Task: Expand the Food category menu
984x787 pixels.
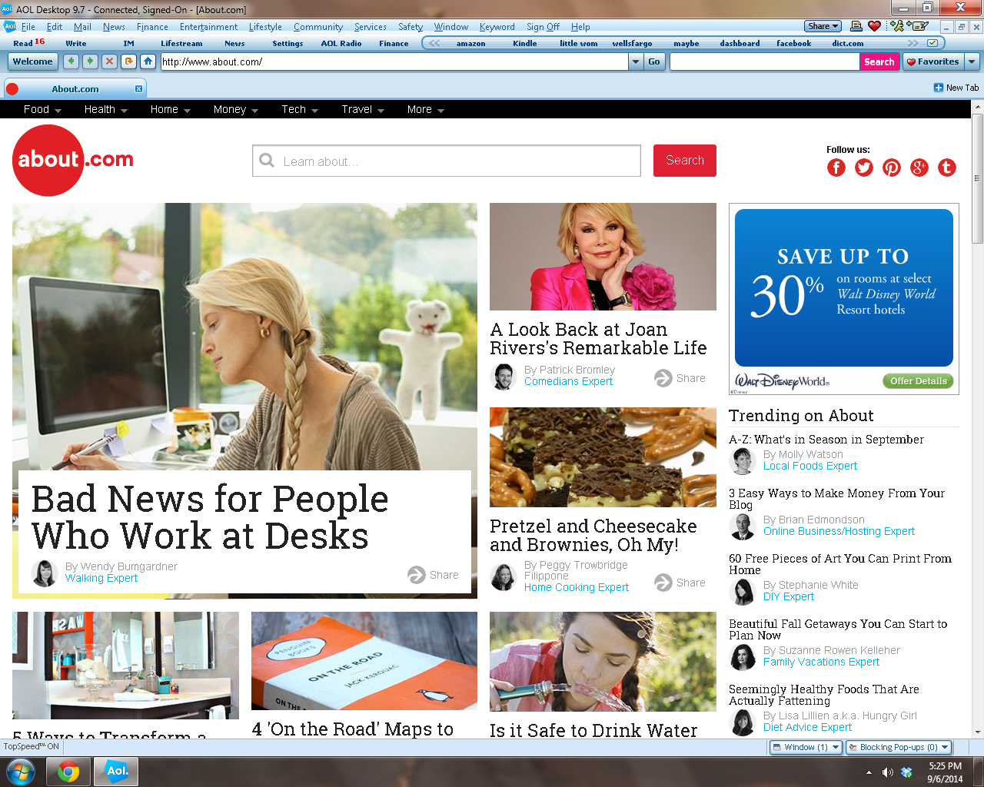Action: click(x=42, y=110)
